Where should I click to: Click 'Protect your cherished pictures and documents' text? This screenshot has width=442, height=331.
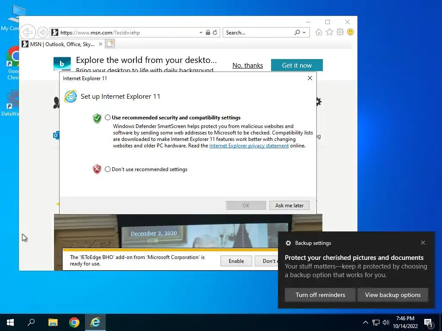(x=354, y=258)
